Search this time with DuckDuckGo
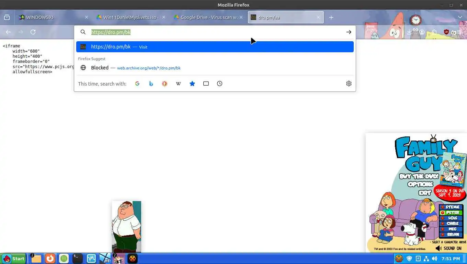This screenshot has height=264, width=467. click(165, 84)
